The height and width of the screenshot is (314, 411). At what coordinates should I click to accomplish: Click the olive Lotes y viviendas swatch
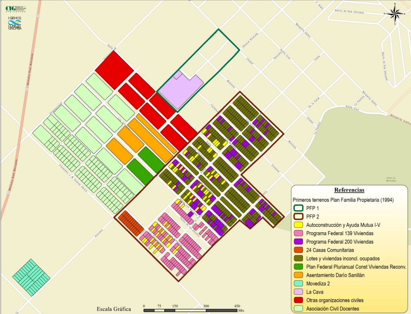[x=298, y=258]
